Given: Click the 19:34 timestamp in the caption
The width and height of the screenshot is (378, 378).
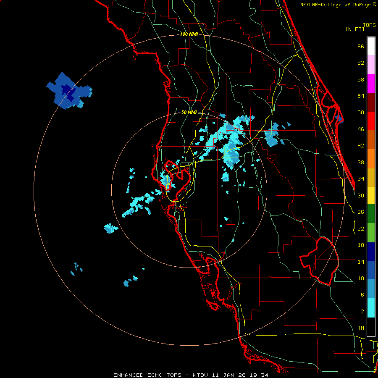Looking at the screenshot, I should click(x=259, y=375).
